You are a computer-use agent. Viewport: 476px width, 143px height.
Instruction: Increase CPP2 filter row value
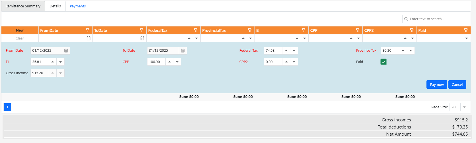coord(405,38)
